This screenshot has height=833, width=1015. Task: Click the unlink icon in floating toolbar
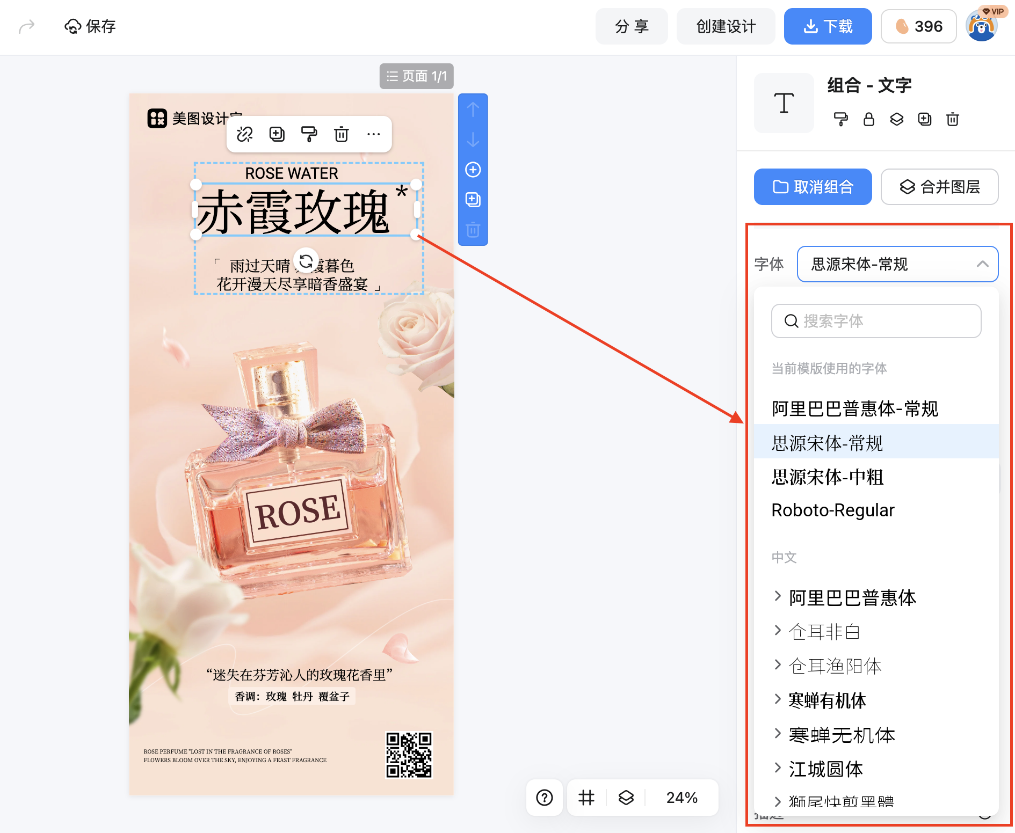tap(245, 134)
